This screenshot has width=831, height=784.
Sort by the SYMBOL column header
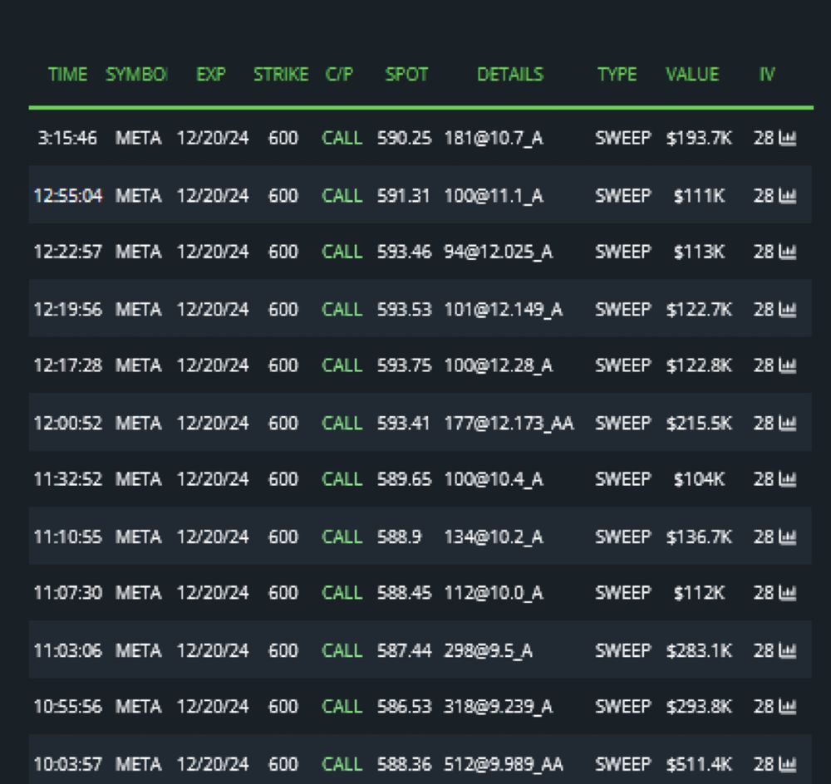tap(136, 74)
